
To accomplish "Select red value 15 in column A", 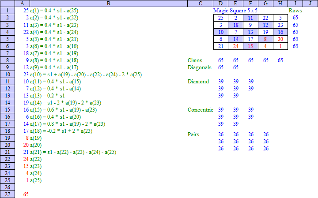I will pyautogui.click(x=26, y=166).
